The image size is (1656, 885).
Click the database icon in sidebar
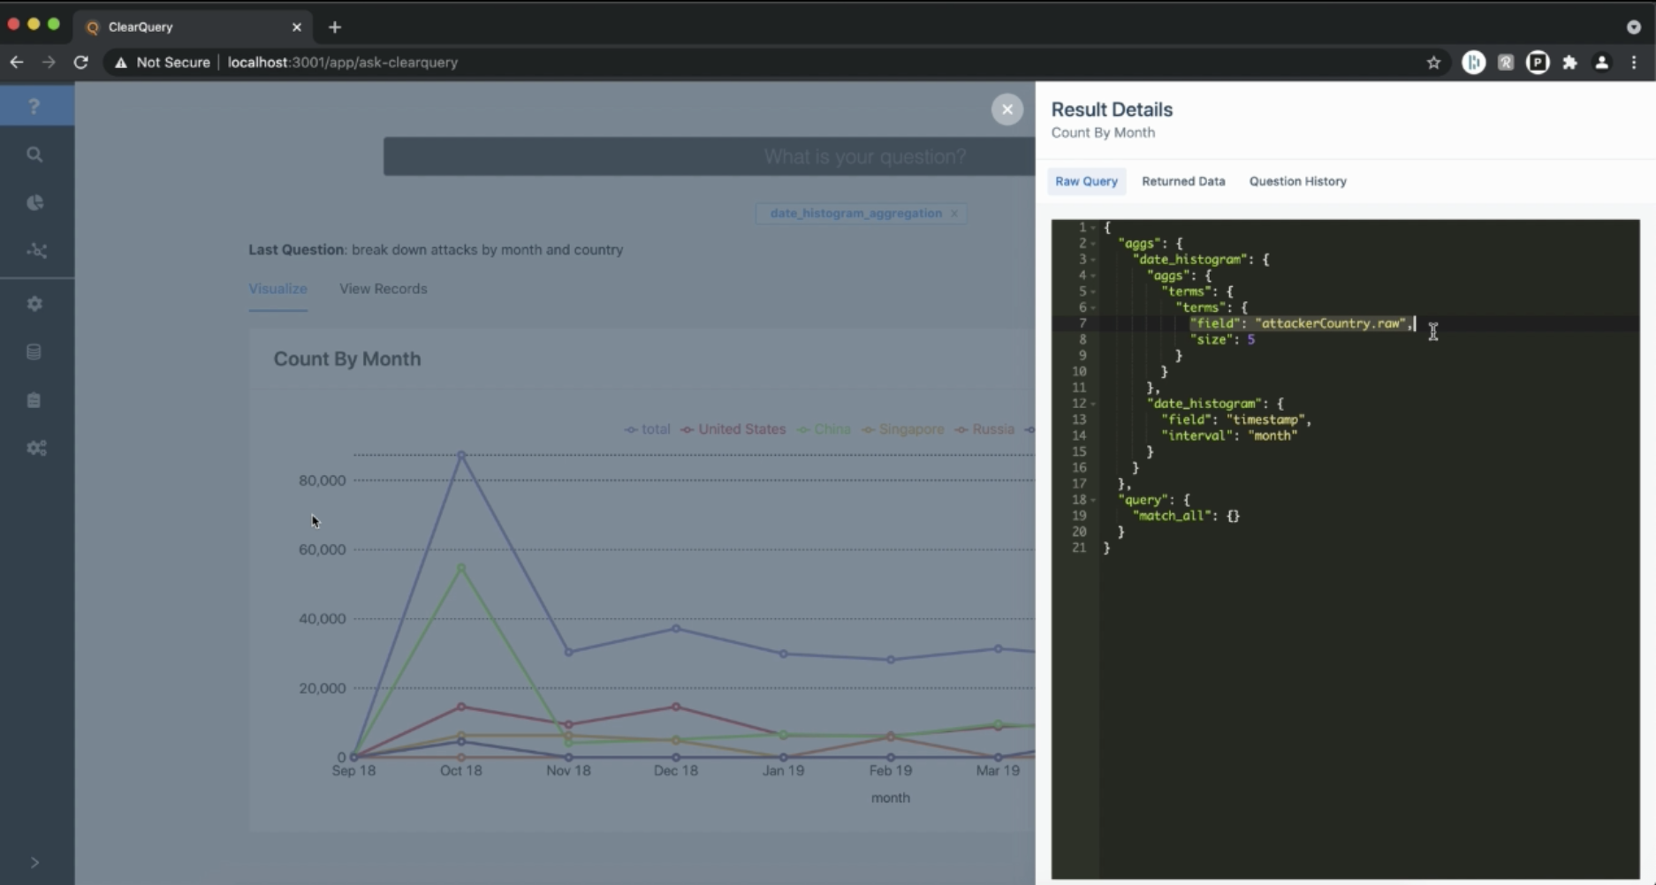[34, 352]
